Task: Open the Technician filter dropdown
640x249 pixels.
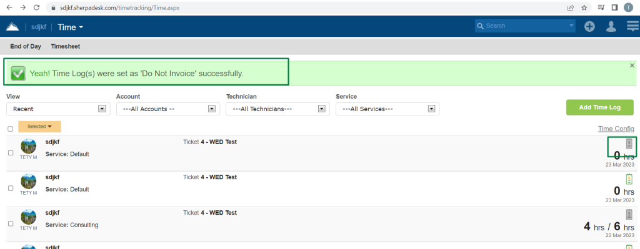Action: click(x=278, y=109)
